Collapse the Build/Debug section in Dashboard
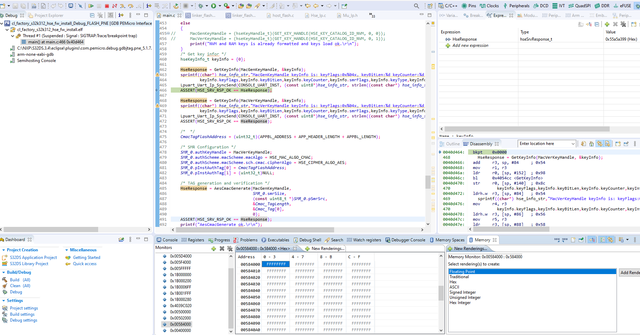The height and width of the screenshot is (335, 640). (x=4, y=272)
